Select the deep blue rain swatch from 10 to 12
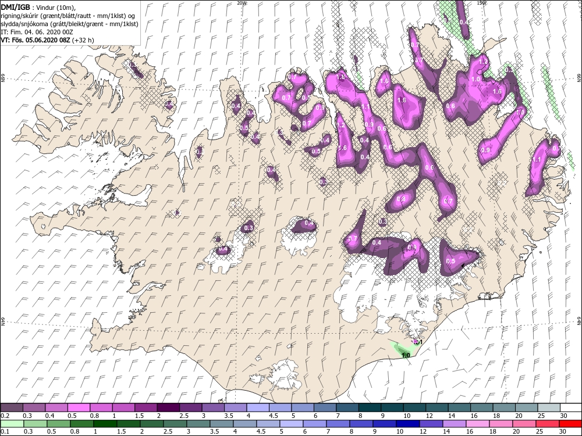Screen dimensions: 582x436 tap(407, 423)
